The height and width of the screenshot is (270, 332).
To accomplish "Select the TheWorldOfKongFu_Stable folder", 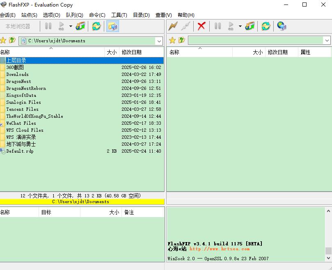I will [82, 116].
